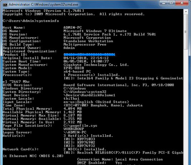Click input locale 'en-us;English (United States)'
This screenshot has width=191, height=165.
[96, 102]
